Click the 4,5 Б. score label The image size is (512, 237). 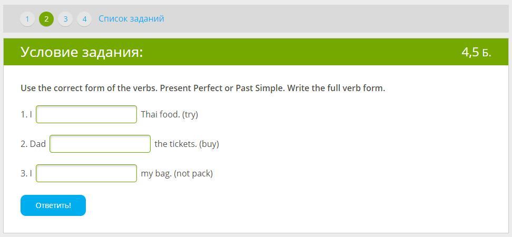(x=476, y=52)
